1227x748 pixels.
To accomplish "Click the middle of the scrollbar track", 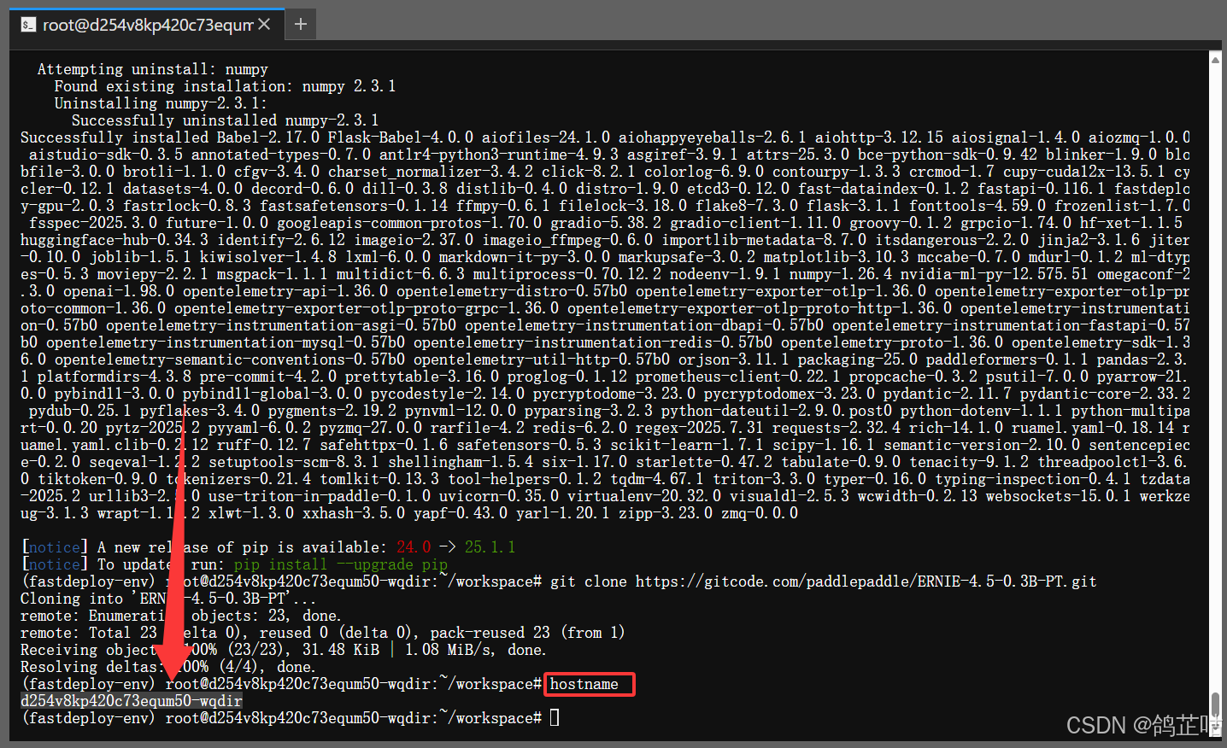I will (x=1215, y=376).
